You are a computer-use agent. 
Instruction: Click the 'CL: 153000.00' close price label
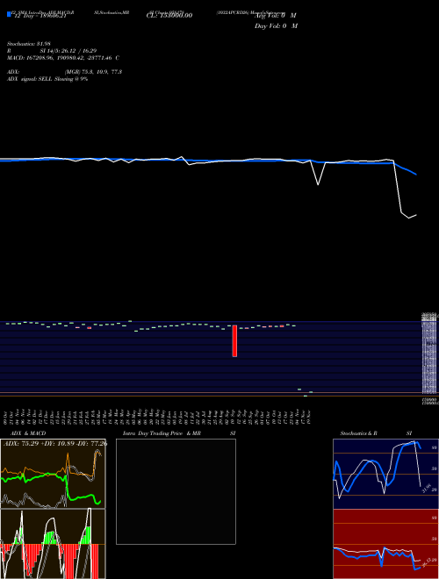169,16
